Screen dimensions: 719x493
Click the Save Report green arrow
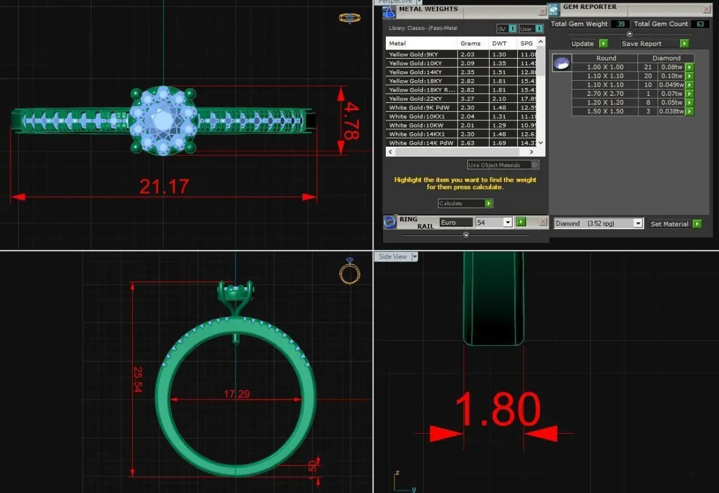[684, 44]
